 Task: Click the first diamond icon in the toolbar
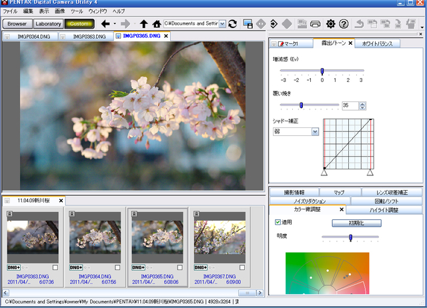click(261, 24)
